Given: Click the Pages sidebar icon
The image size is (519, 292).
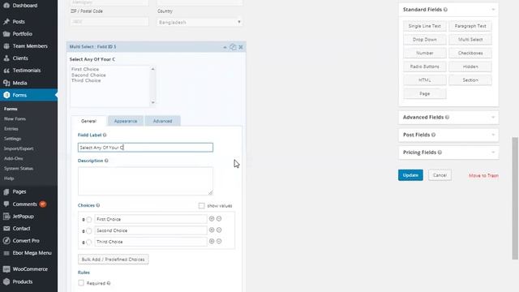Looking at the screenshot, I should (6, 191).
